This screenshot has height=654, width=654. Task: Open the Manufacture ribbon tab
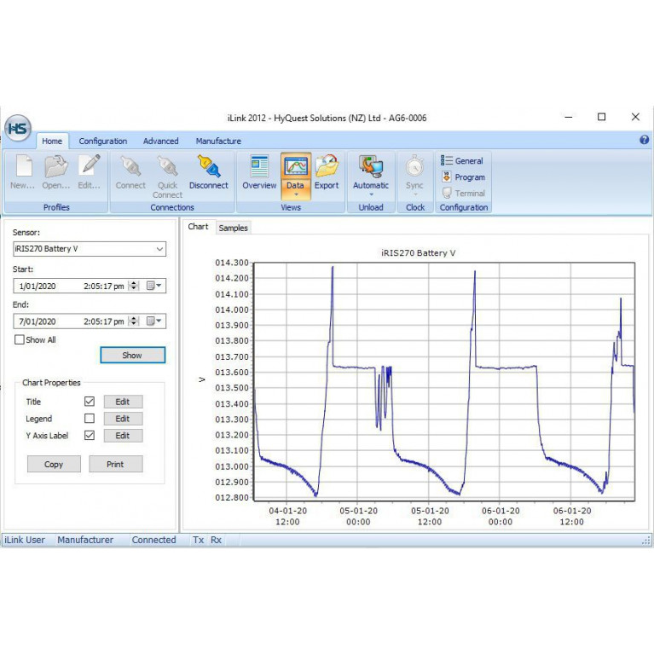click(x=218, y=141)
